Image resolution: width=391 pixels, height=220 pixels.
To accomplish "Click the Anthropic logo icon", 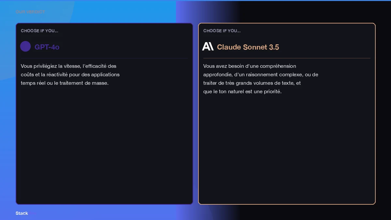I will pos(208,46).
